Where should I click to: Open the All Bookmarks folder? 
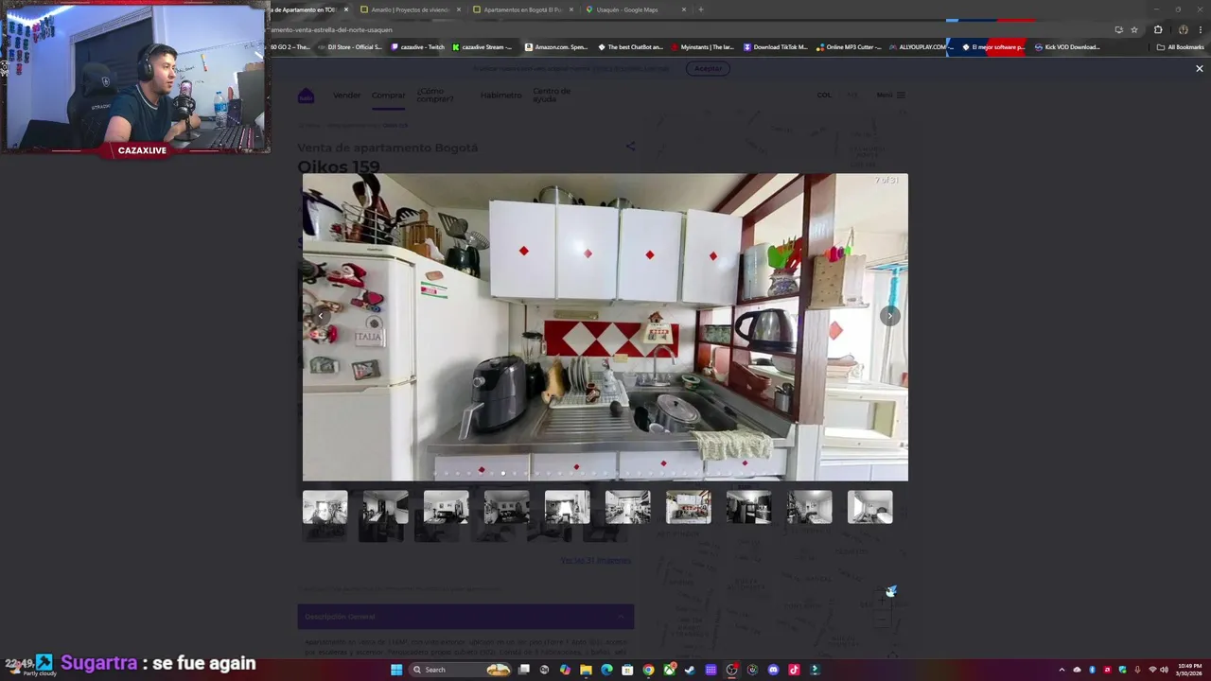(1180, 47)
